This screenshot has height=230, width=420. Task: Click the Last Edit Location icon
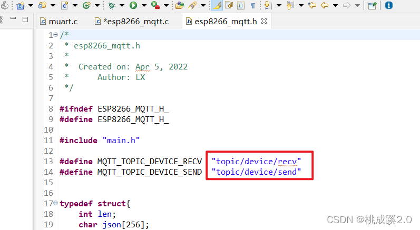pyautogui.click(x=312, y=5)
